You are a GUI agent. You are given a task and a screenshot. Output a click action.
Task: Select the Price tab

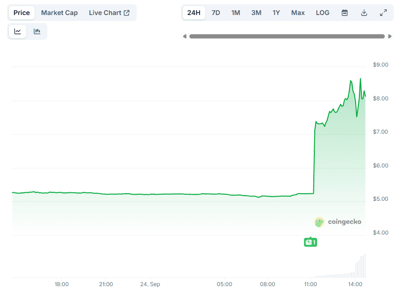point(22,13)
